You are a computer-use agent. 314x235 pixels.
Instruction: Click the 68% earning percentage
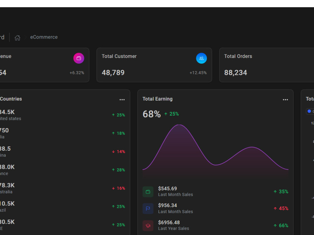click(x=152, y=114)
